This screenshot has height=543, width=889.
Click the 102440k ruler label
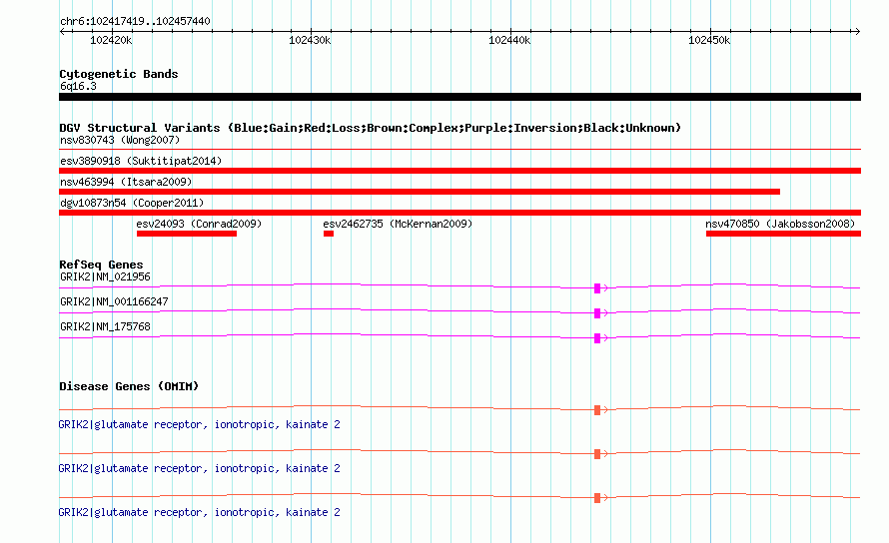(509, 40)
